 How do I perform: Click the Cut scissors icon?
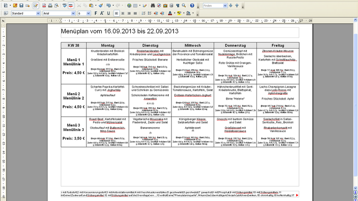tap(79, 5)
